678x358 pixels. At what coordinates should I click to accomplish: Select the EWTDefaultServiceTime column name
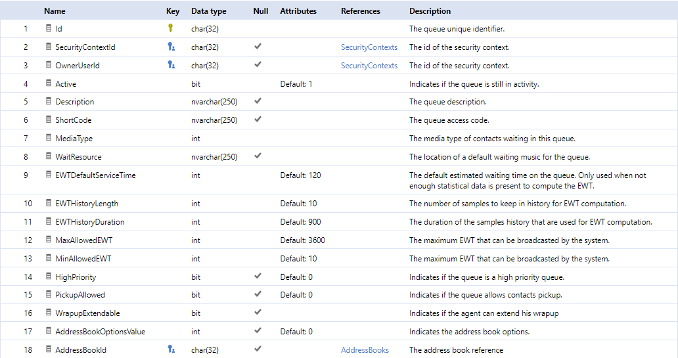tap(95, 175)
